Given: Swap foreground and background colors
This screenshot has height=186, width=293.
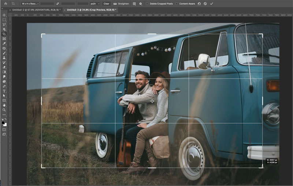Looking at the screenshot, I should click(6, 119).
